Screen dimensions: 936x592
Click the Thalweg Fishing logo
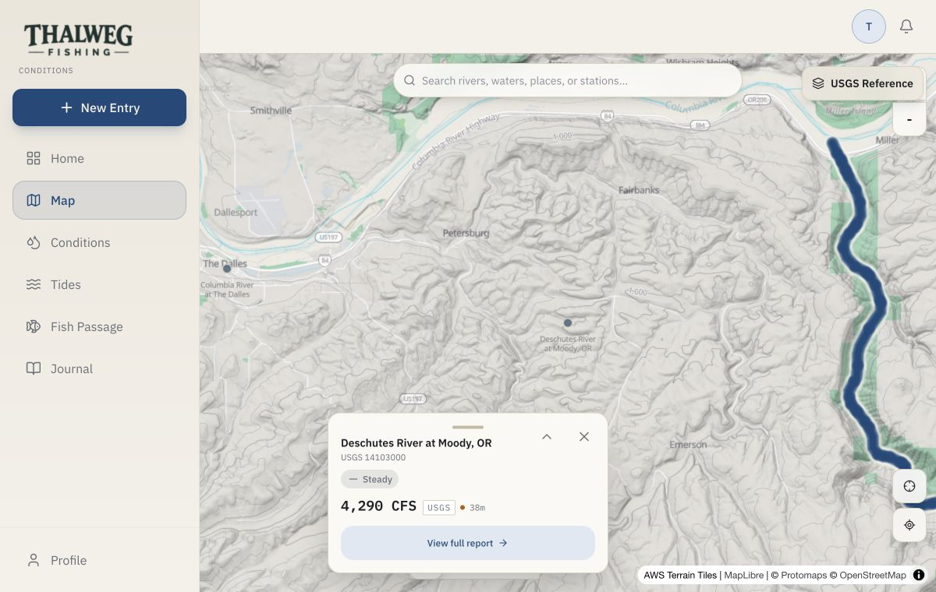click(x=78, y=40)
